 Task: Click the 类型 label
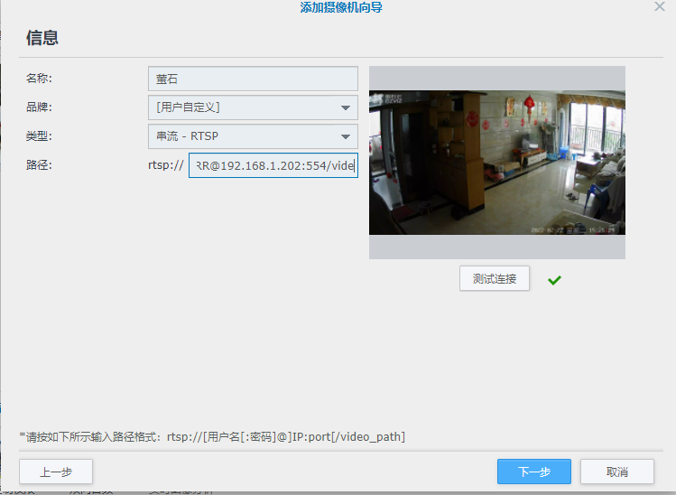point(39,136)
